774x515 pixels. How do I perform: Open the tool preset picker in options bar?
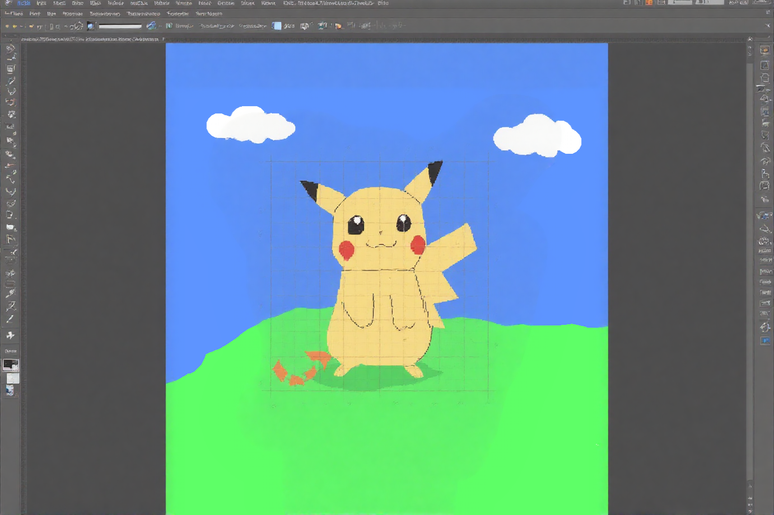point(8,26)
